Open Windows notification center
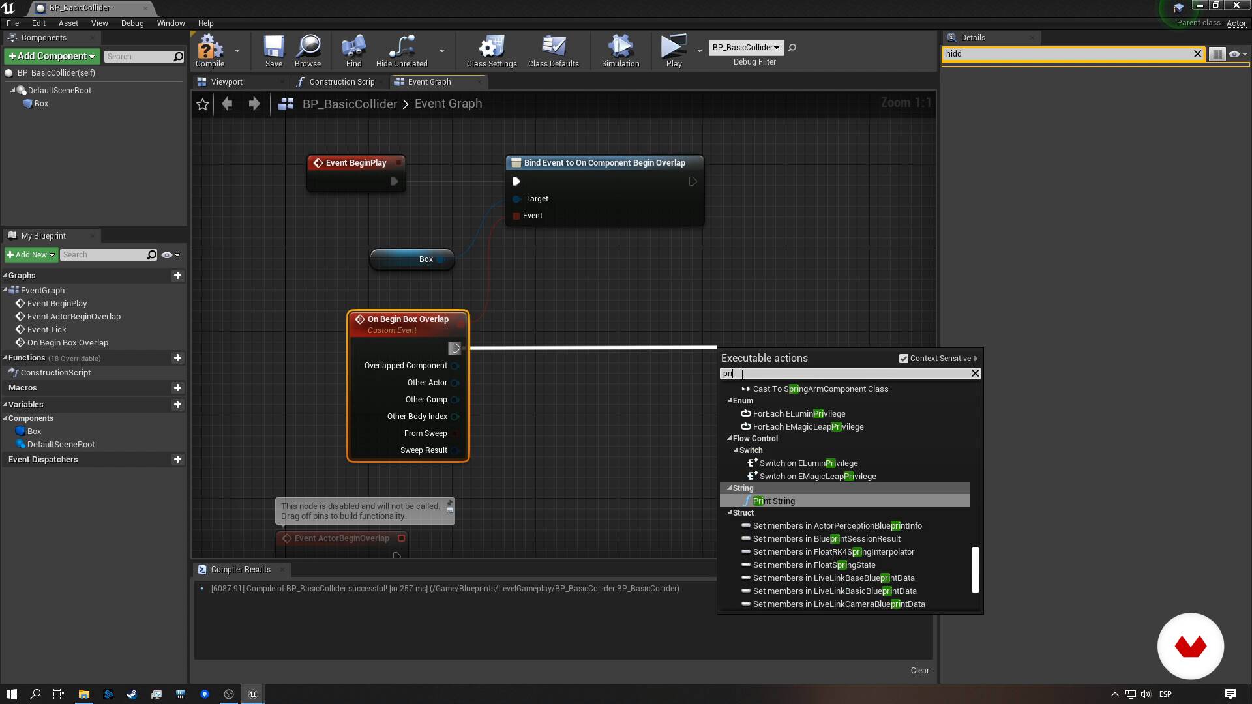The image size is (1252, 704). [1230, 694]
